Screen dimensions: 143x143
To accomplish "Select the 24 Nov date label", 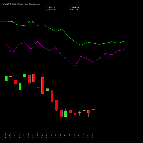I will pos(56,136).
